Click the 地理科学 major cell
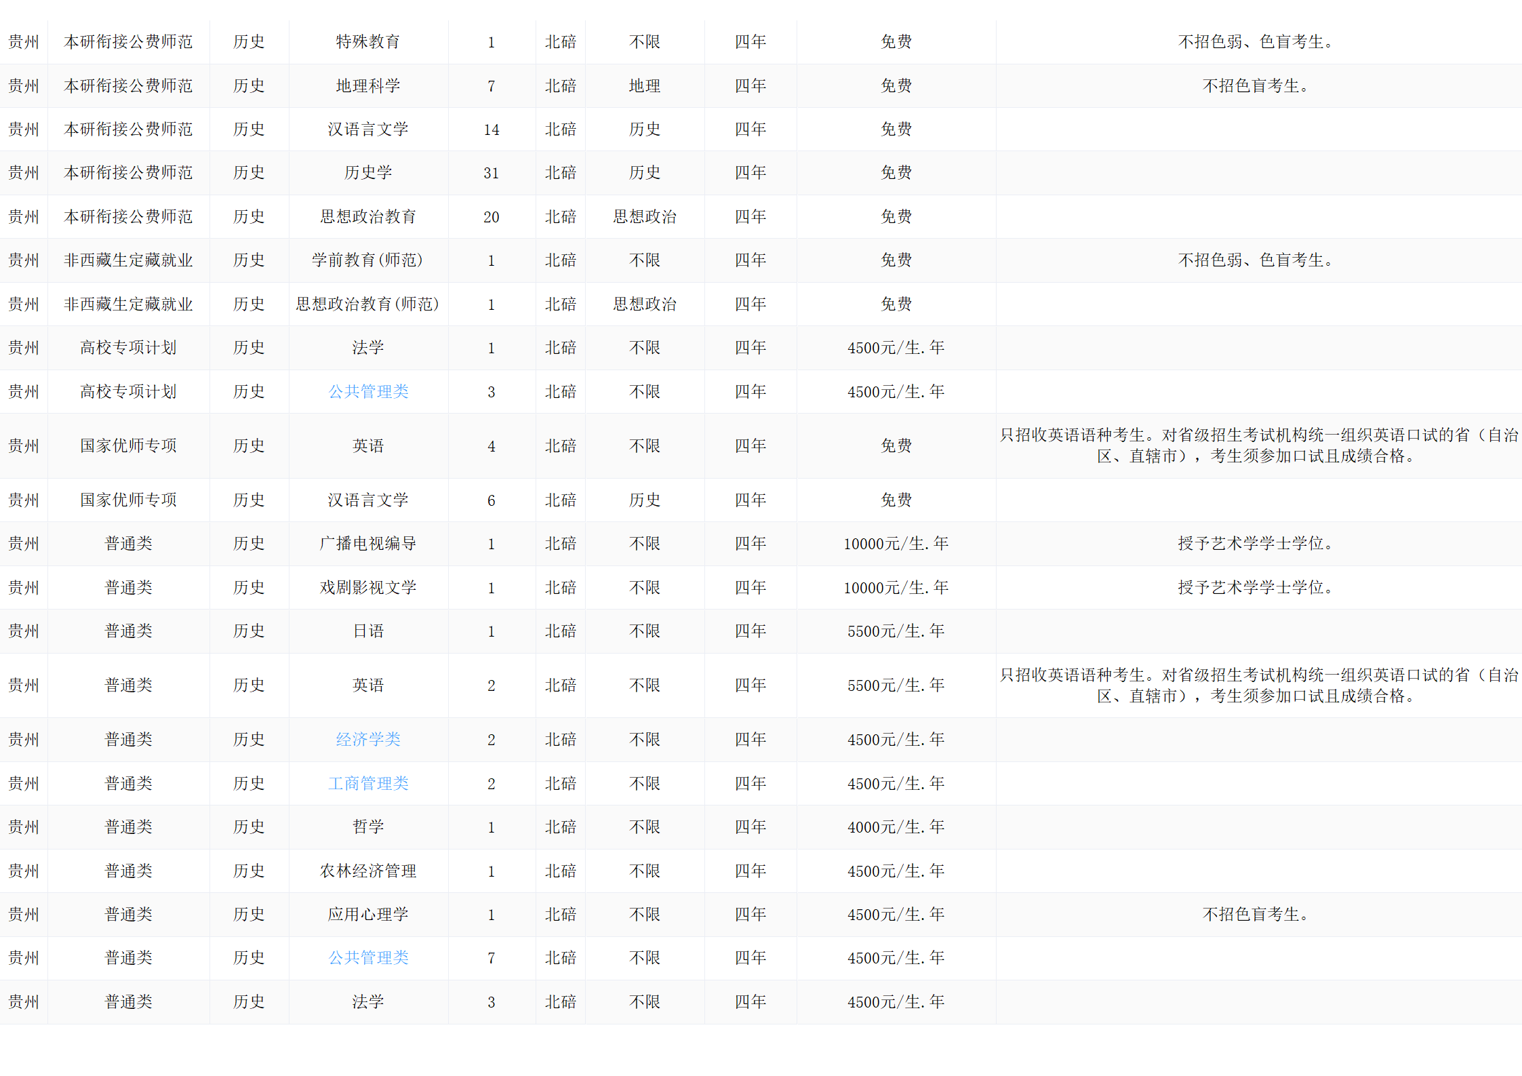 tap(368, 86)
